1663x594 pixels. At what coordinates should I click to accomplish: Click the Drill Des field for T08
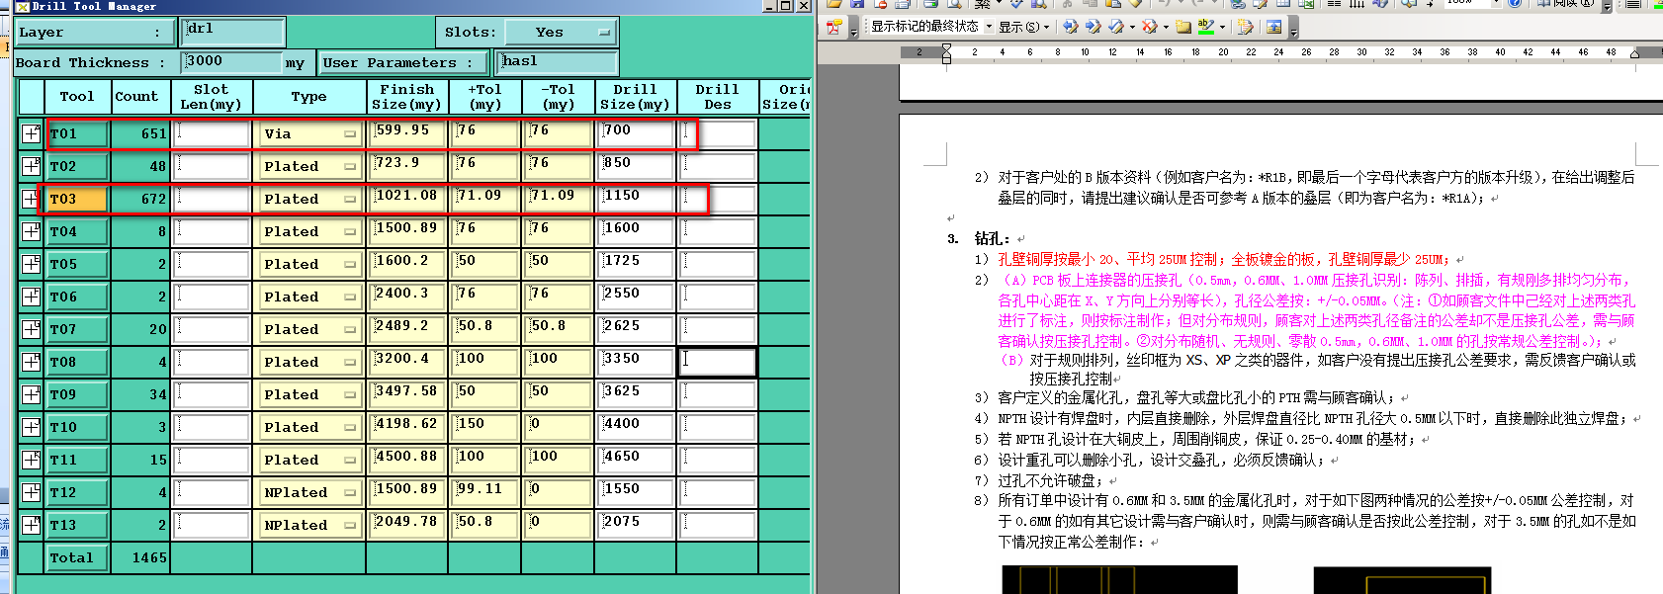coord(718,362)
